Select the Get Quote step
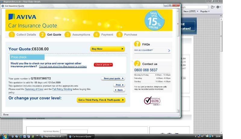The width and height of the screenshot is (241, 139). click(54, 35)
